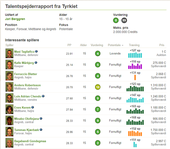Sort by the Træning column header
170x149 pixels.
[134, 45]
